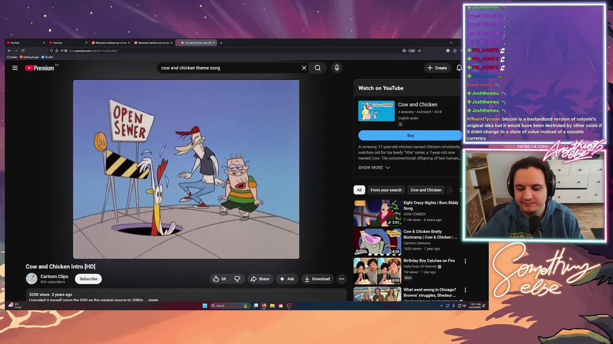Image resolution: width=613 pixels, height=344 pixels.
Task: Open the Cow and Chicken show poster
Action: (376, 111)
